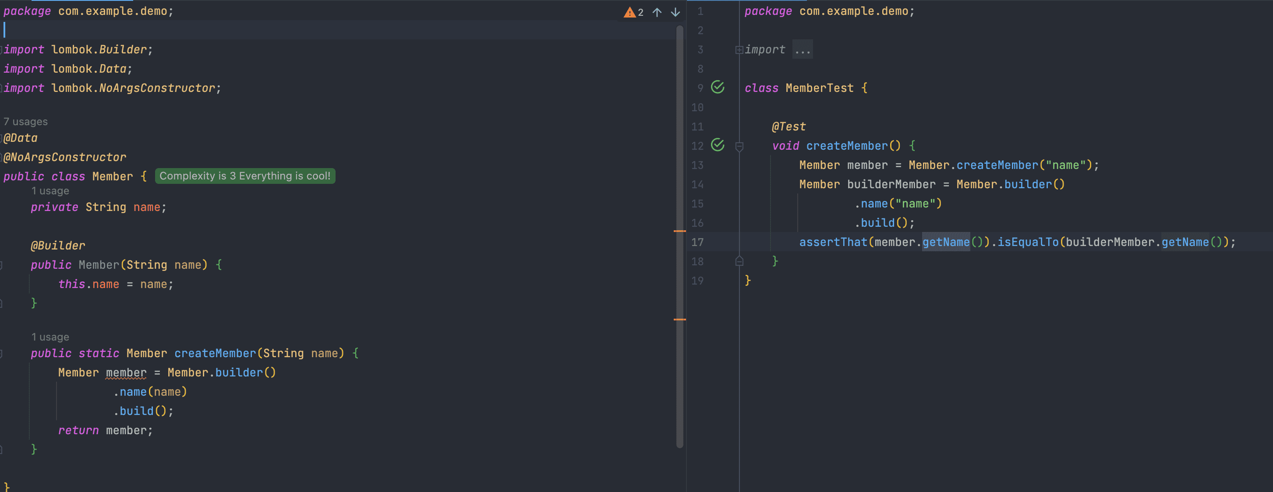Click the 'Complexity is 3' inlay badge
This screenshot has width=1273, height=492.
(244, 176)
